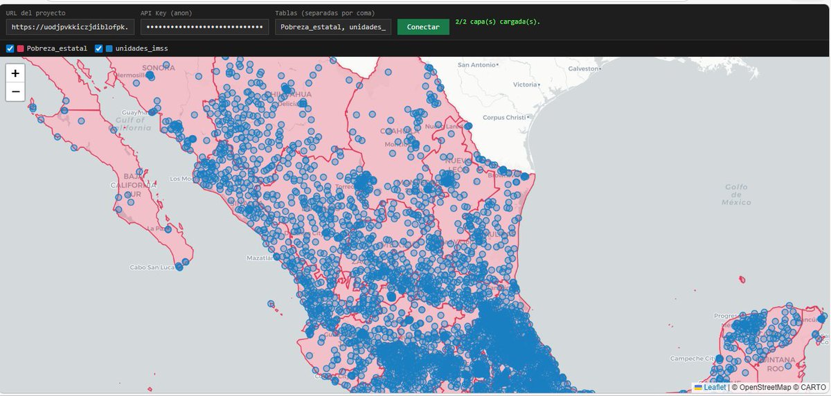Screen dimensions: 831x396
Task: Zoom in with the plus button
Action: pyautogui.click(x=15, y=73)
